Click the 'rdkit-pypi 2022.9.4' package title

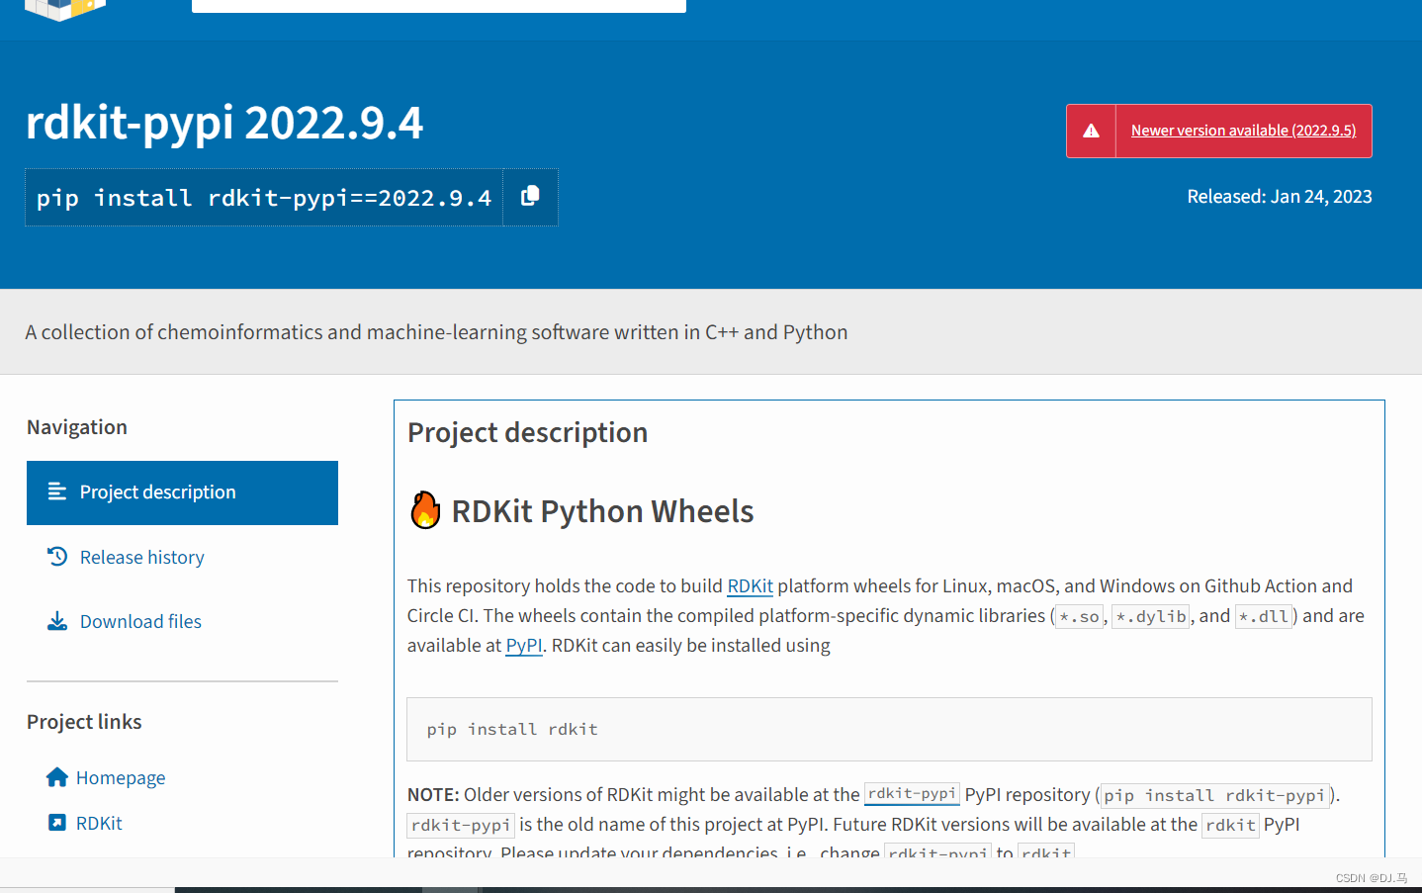[x=224, y=123]
